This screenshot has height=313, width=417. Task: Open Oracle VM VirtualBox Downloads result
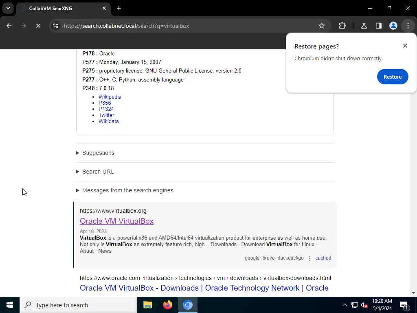204,288
